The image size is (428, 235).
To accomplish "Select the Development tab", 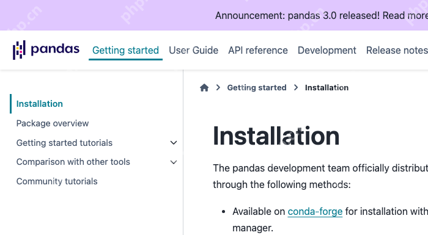I will pyautogui.click(x=327, y=50).
